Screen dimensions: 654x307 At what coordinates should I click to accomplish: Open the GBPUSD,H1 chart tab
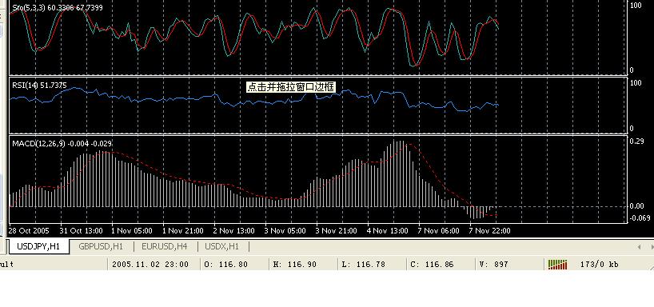click(x=101, y=246)
